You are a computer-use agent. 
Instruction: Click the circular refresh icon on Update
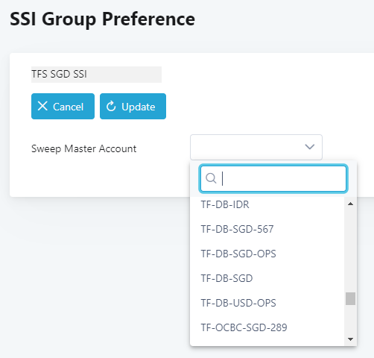[111, 107]
